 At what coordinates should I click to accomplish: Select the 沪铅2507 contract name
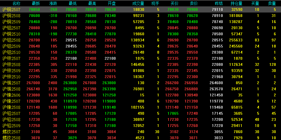[x=11, y=113]
